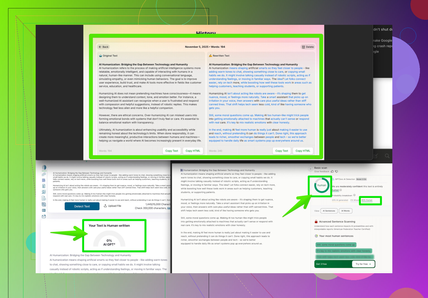
Task: Click the magnifier search icon in dark window
Action: [x=387, y=156]
